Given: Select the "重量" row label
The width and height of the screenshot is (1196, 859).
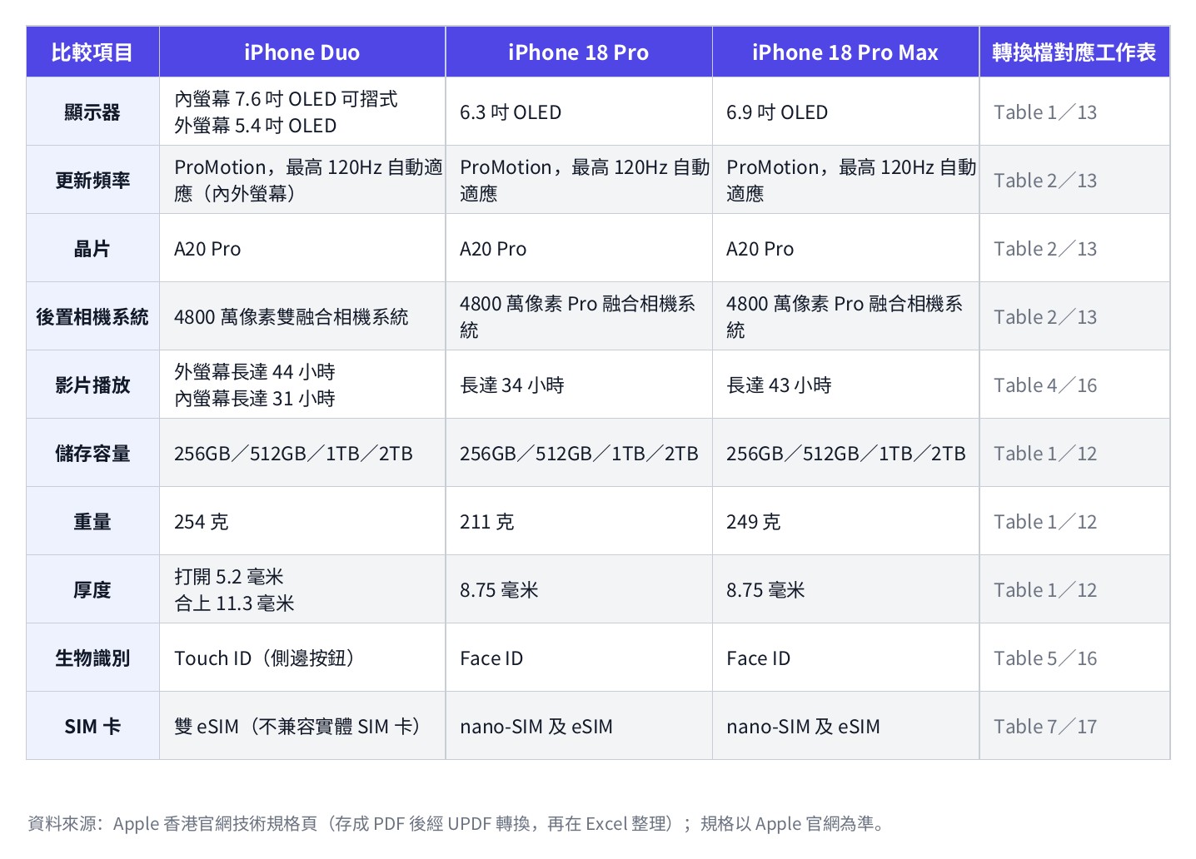Looking at the screenshot, I should (x=92, y=522).
